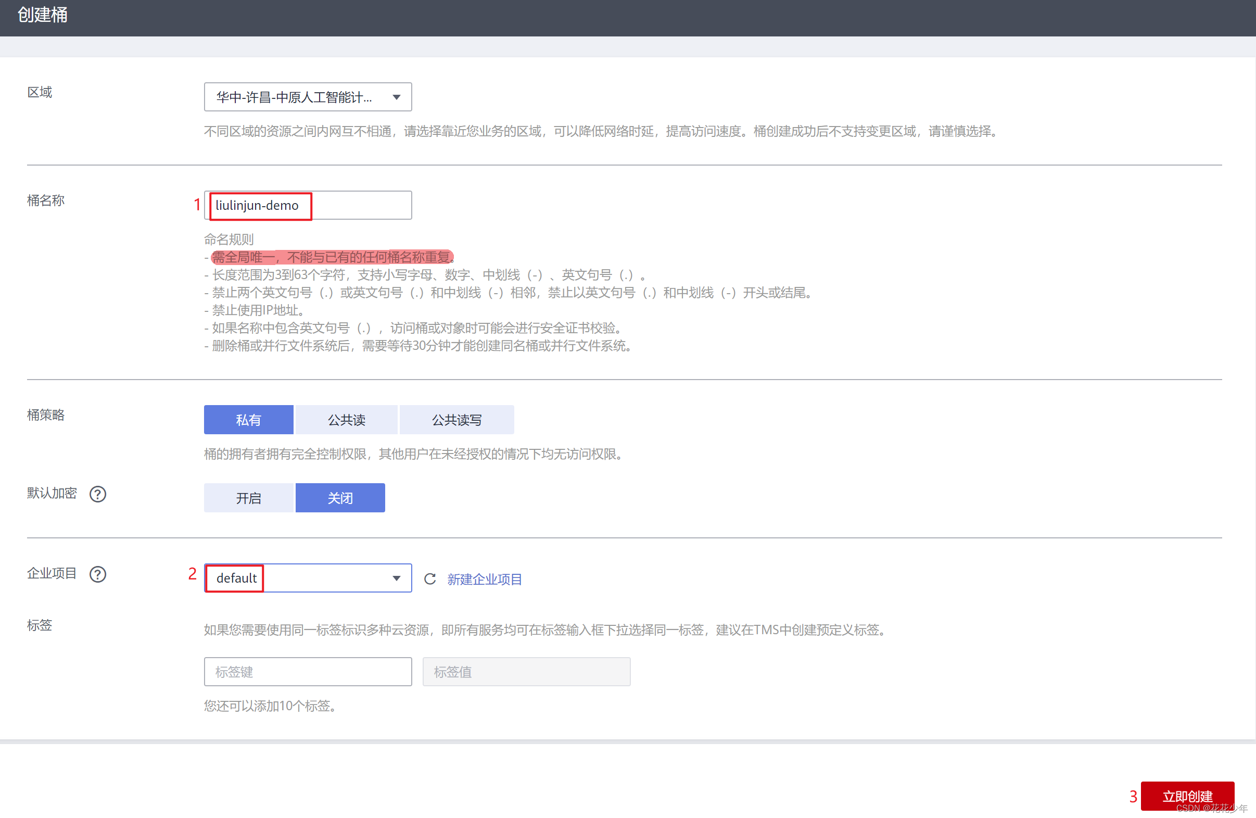Select 公共读写 bucket policy

456,420
